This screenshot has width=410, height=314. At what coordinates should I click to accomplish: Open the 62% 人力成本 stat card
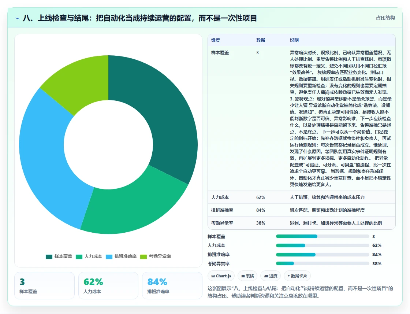coord(108,285)
